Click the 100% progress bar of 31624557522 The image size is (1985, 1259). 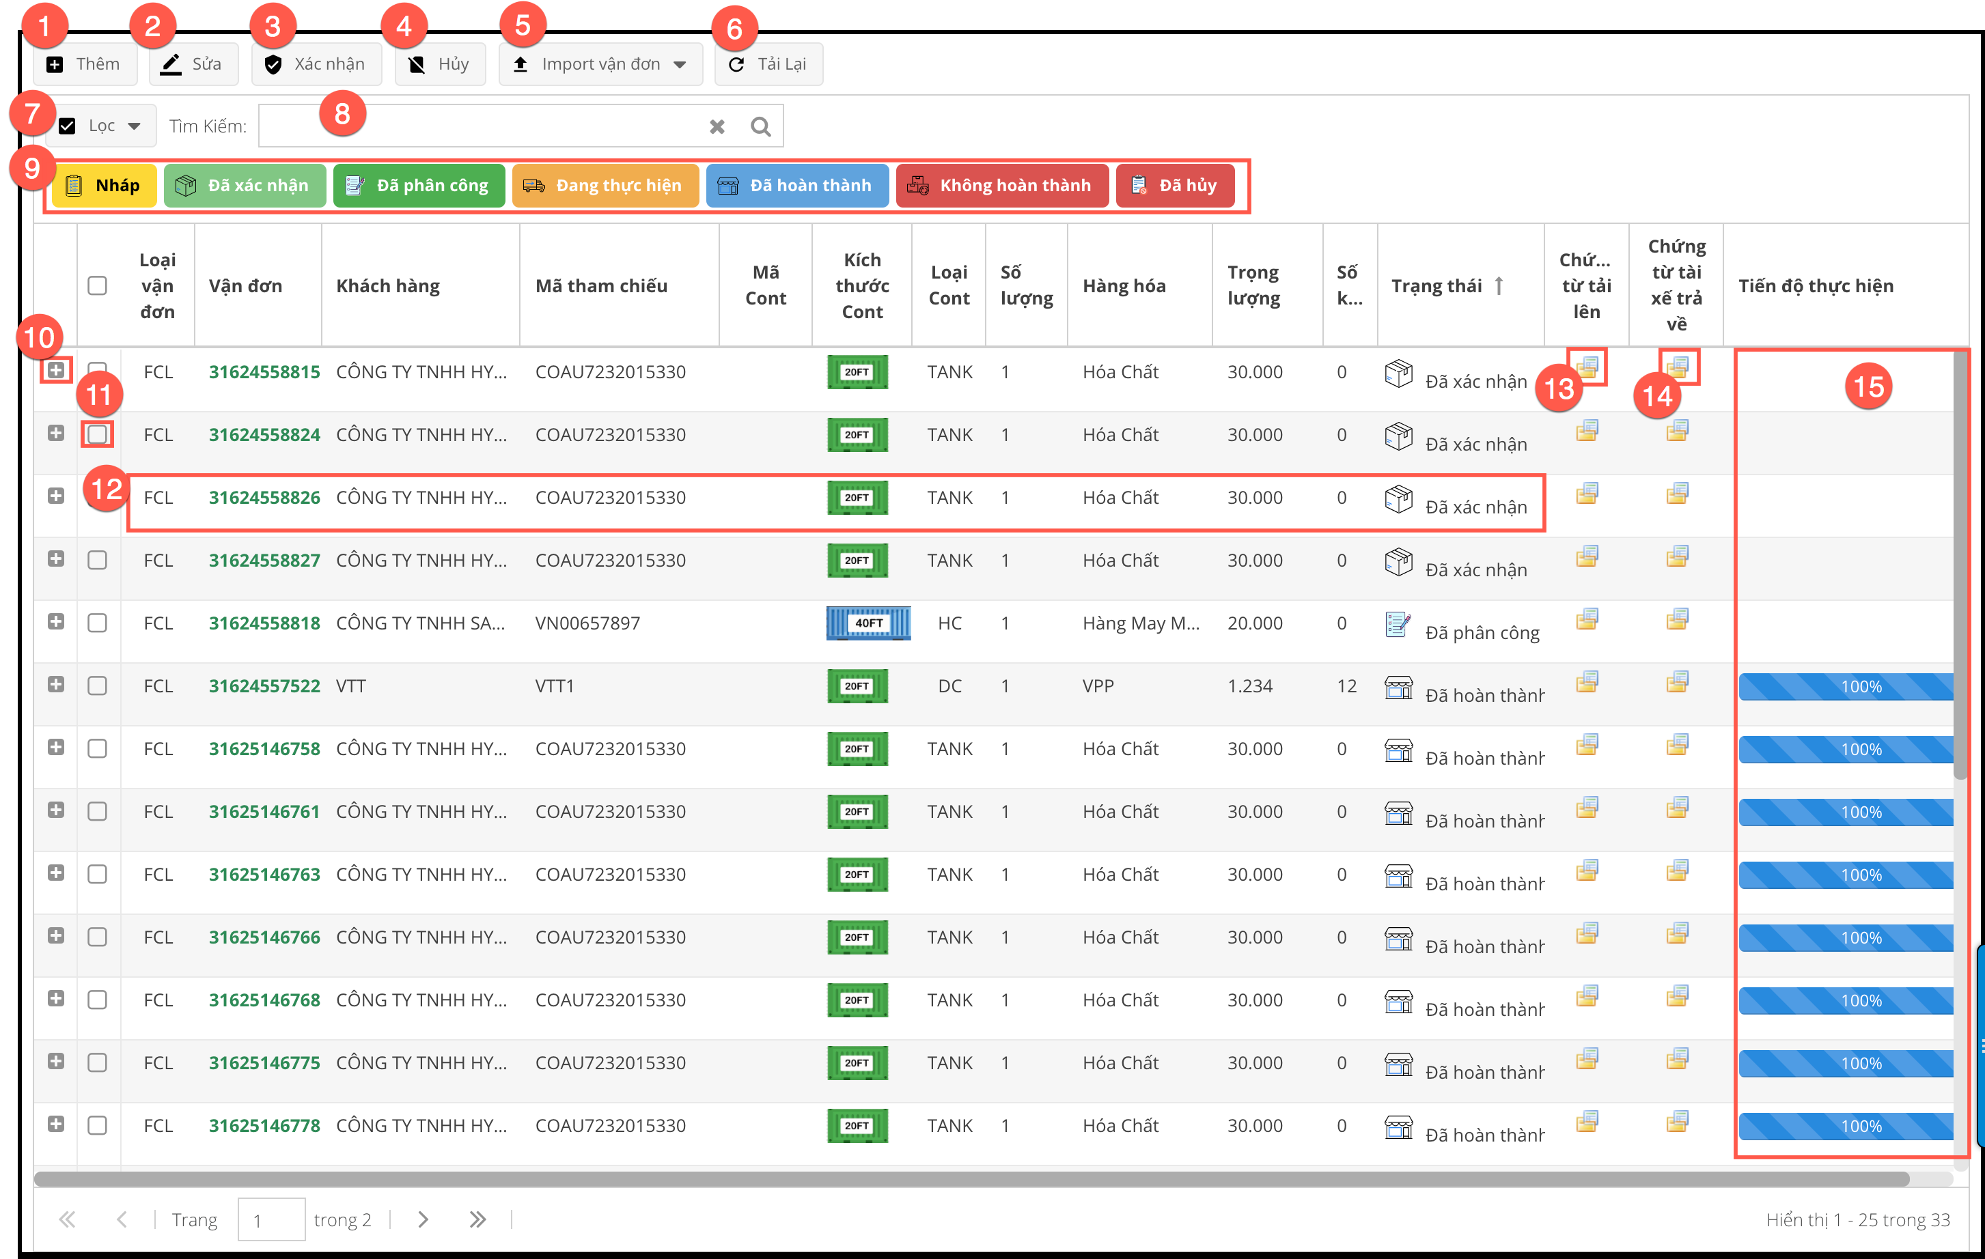coord(1845,686)
